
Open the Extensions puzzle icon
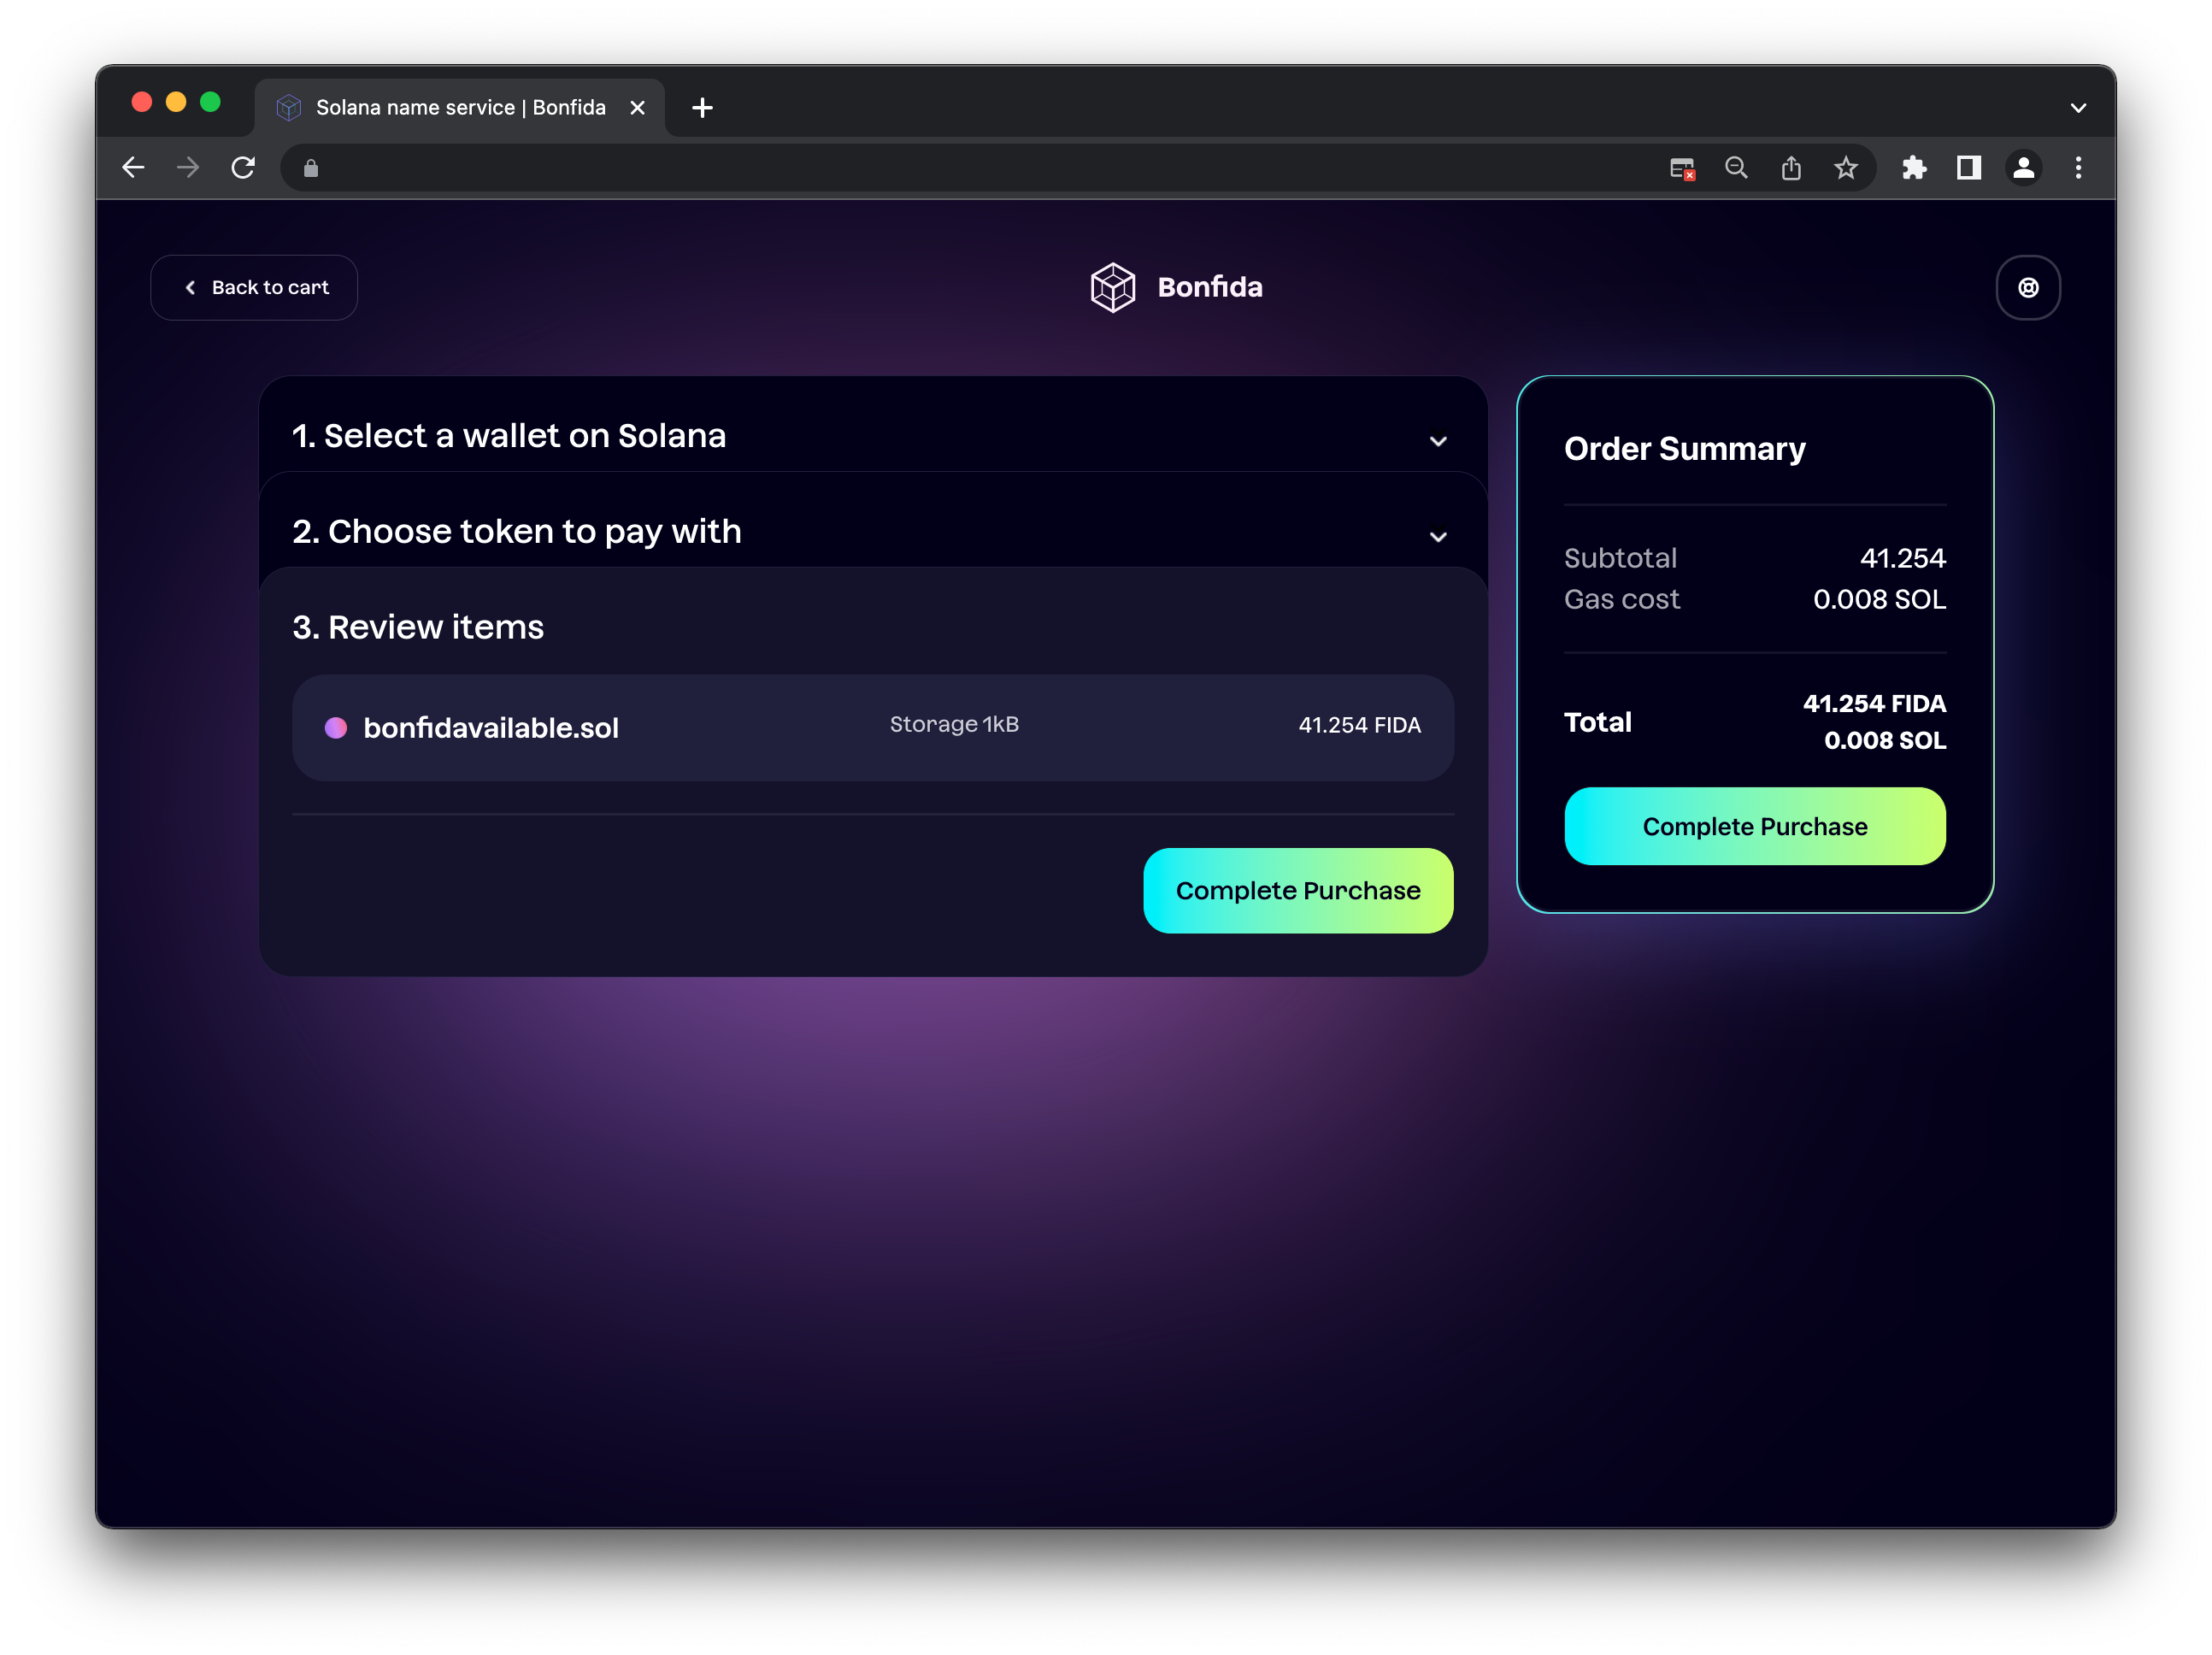pos(1914,168)
